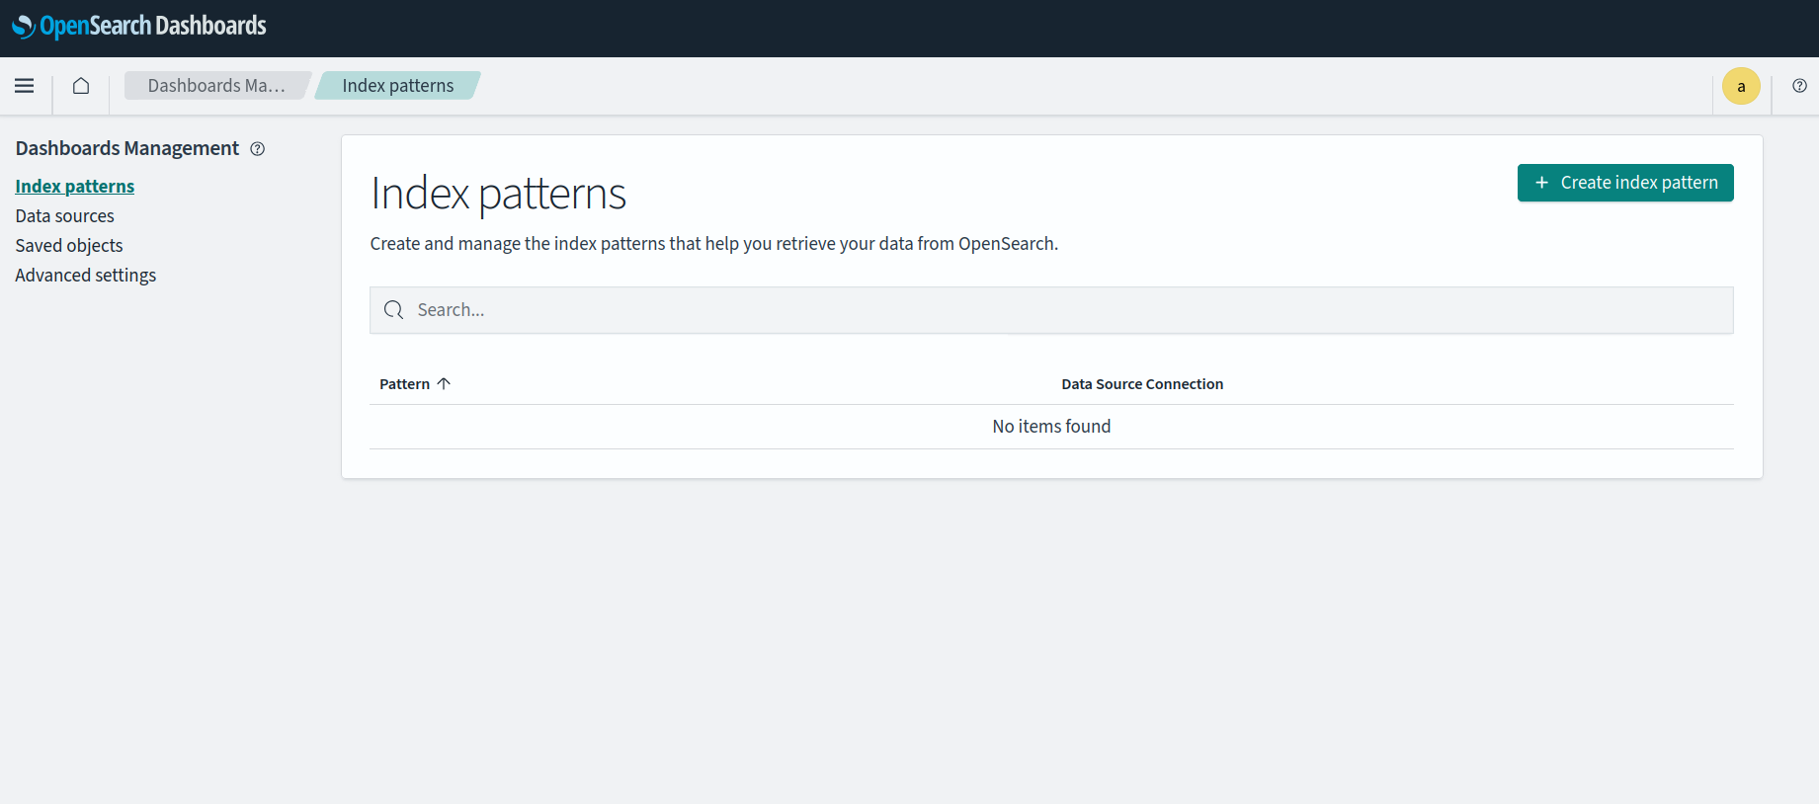1819x804 pixels.
Task: Sort table by Pattern column header
Action: (405, 384)
